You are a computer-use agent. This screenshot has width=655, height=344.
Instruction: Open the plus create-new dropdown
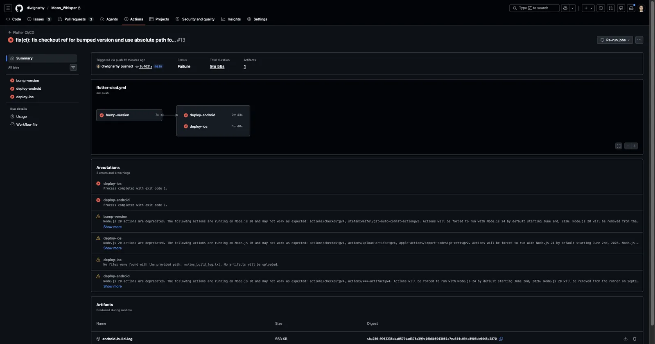tap(588, 8)
